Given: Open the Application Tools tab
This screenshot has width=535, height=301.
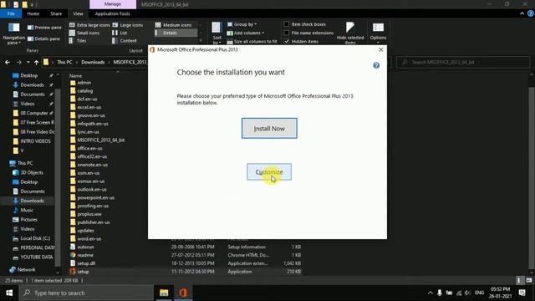Looking at the screenshot, I should tap(112, 13).
